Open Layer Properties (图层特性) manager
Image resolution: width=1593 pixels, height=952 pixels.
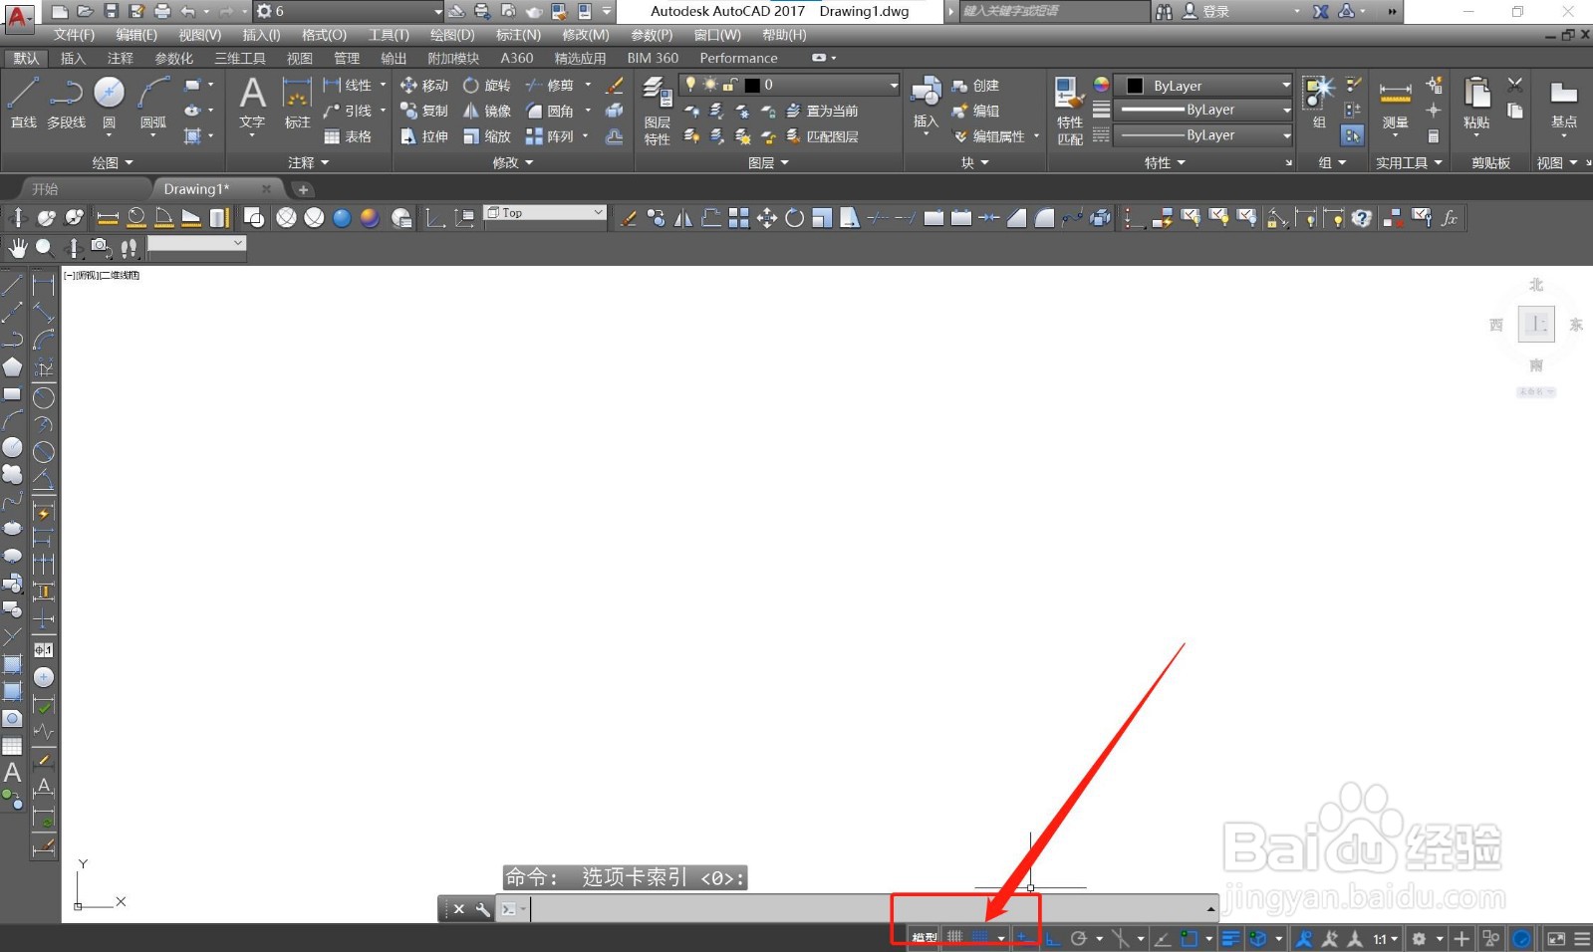pos(657,111)
